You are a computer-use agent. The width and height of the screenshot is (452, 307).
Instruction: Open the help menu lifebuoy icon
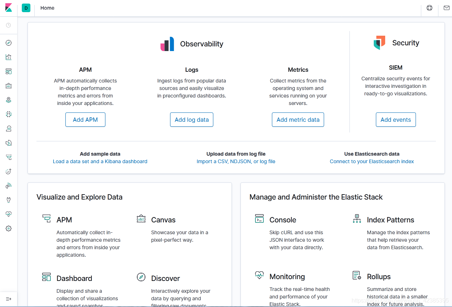coord(429,8)
